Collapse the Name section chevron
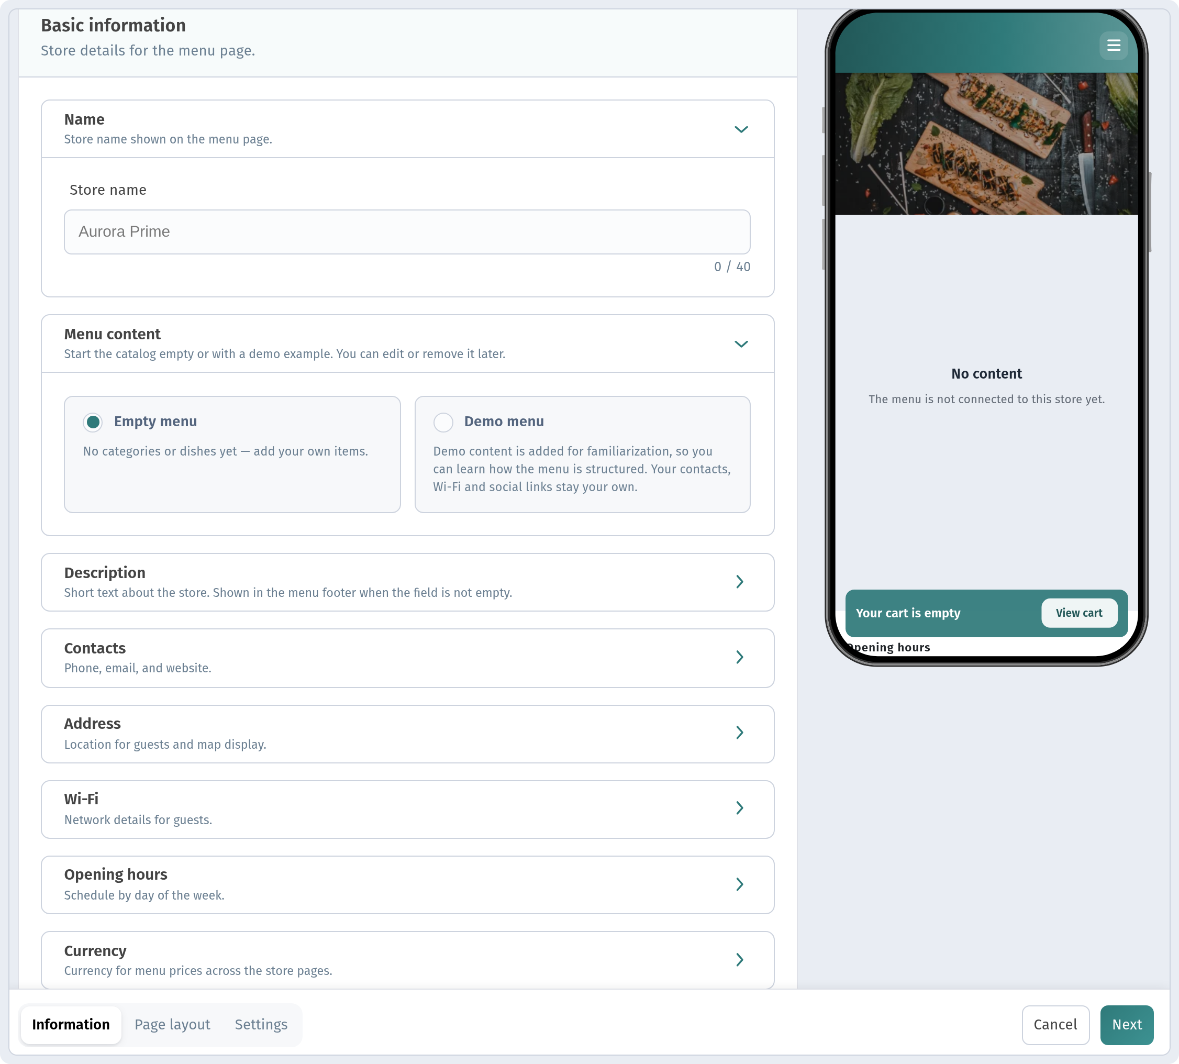 [x=741, y=129]
